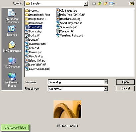Open My Recent Documents shortcut
136x132 pixels.
pyautogui.click(x=12, y=16)
